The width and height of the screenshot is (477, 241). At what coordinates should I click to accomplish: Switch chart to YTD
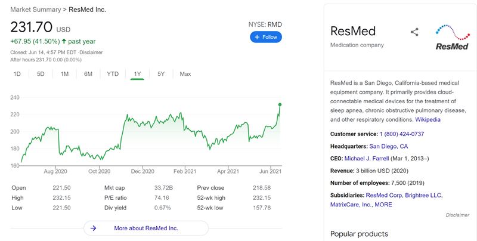113,74
